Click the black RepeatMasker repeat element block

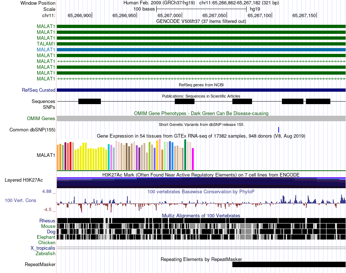[289, 264]
